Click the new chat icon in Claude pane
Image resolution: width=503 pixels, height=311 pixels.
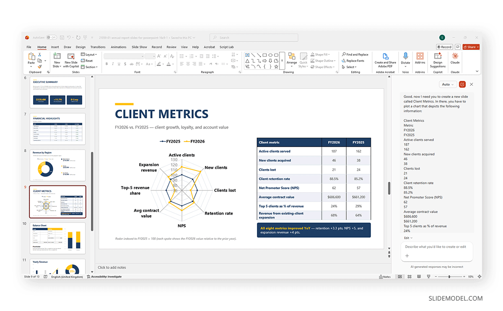click(x=462, y=84)
